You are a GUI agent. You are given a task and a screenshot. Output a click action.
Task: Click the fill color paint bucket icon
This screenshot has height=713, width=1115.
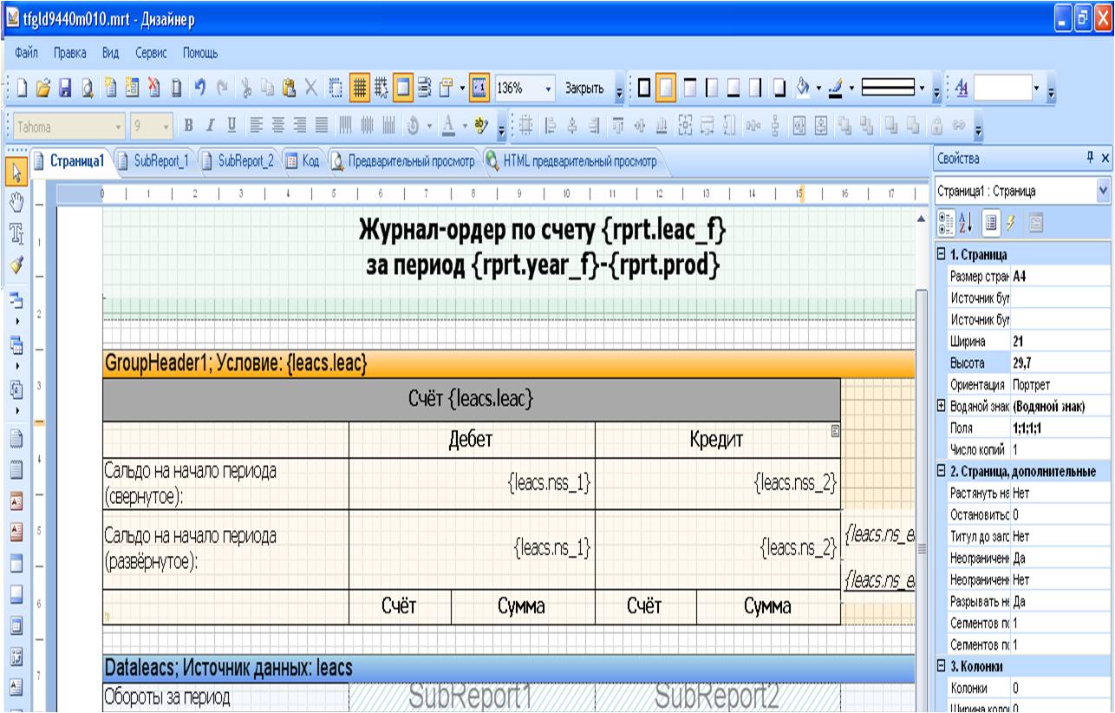[x=803, y=89]
